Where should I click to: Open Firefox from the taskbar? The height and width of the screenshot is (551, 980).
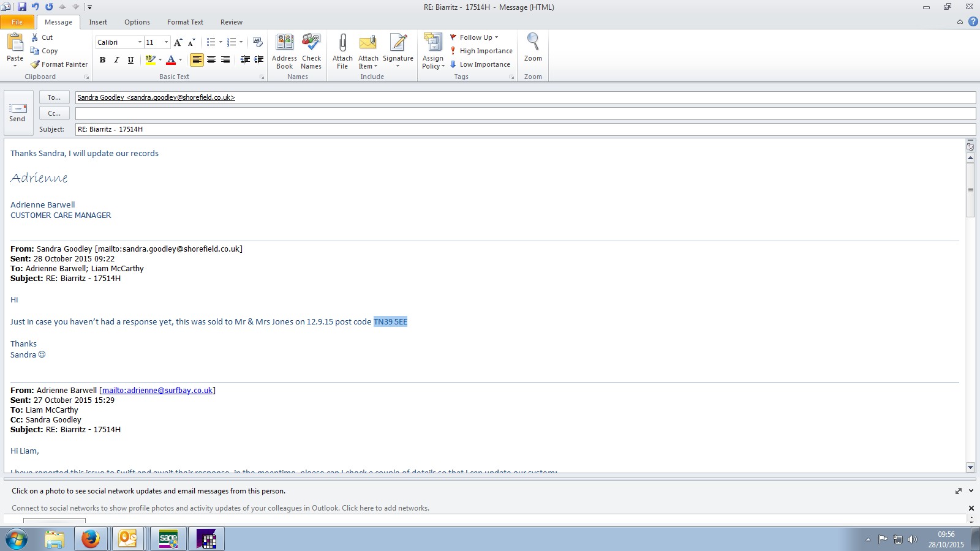coord(91,539)
